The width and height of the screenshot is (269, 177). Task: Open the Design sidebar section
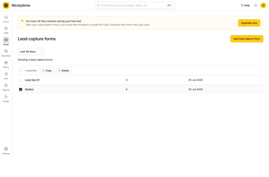[x=6, y=98]
